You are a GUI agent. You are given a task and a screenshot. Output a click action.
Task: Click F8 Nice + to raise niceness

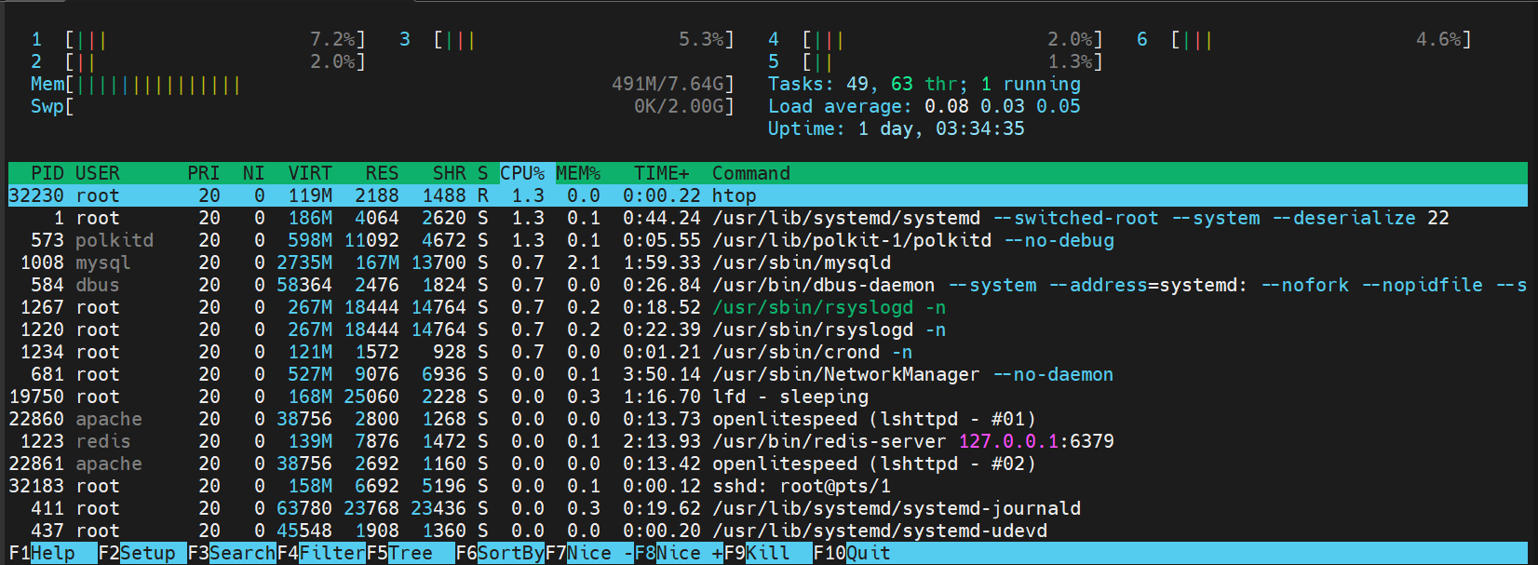[680, 553]
